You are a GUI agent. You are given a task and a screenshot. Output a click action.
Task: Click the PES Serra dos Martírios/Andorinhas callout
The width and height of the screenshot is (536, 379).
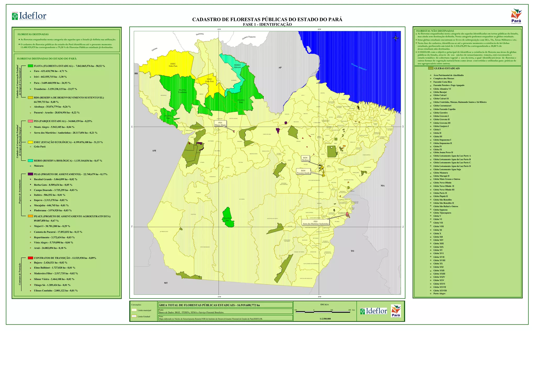(x=315, y=223)
